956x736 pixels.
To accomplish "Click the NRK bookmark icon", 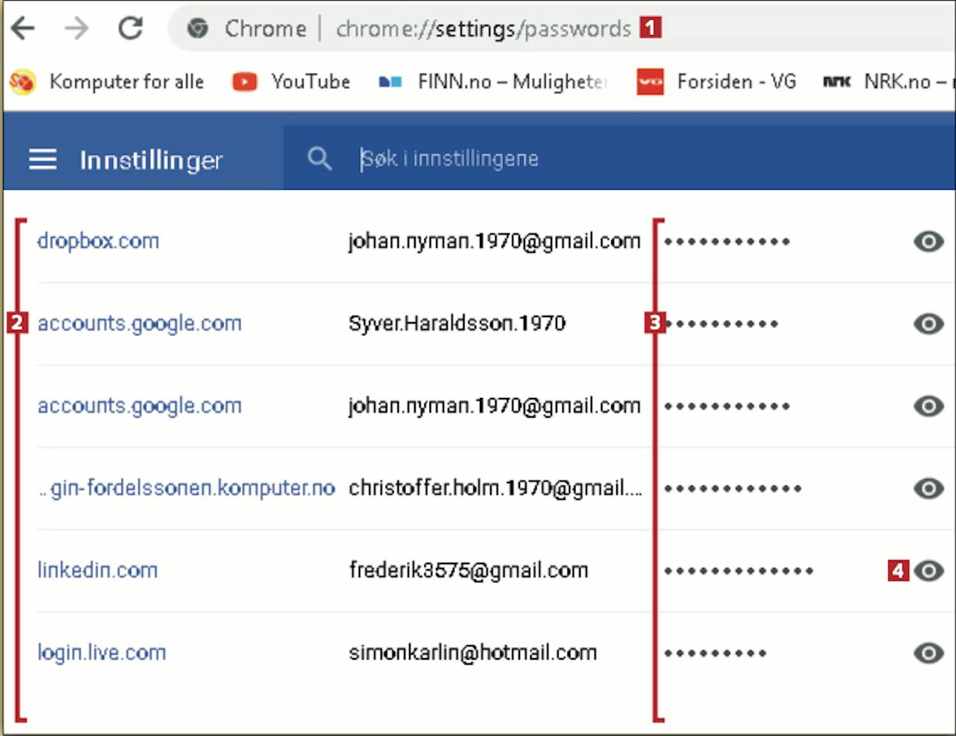I will point(837,82).
